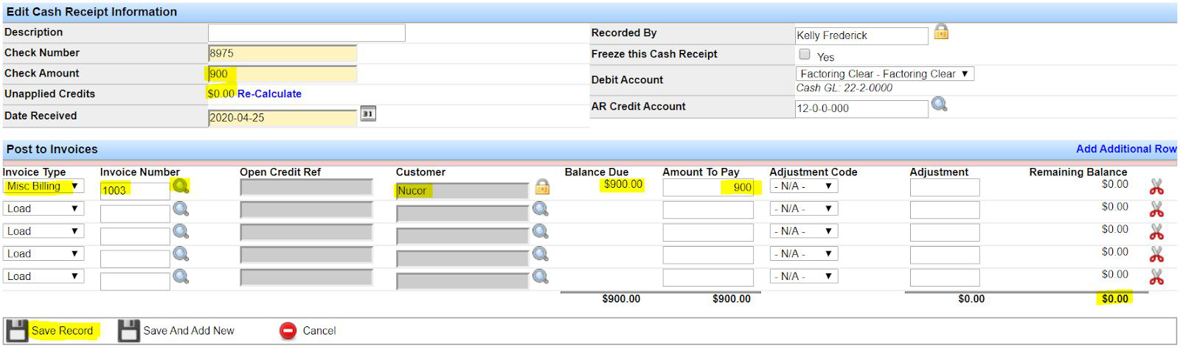
Task: Click the highlighted invoice number search magnifier
Action: coord(181,186)
